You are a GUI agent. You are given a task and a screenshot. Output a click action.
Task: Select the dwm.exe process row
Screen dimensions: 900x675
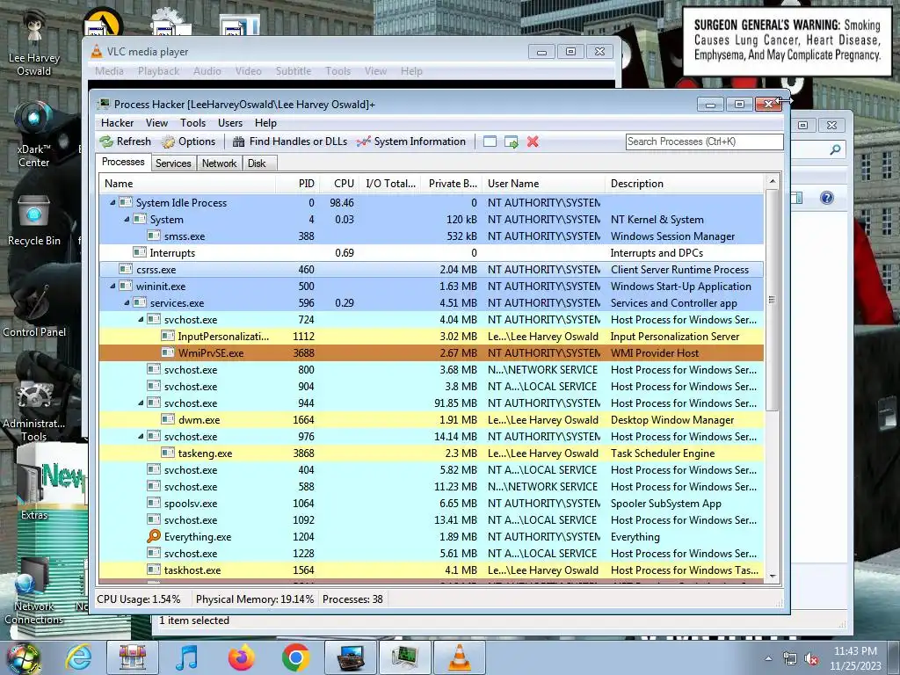[x=431, y=419]
